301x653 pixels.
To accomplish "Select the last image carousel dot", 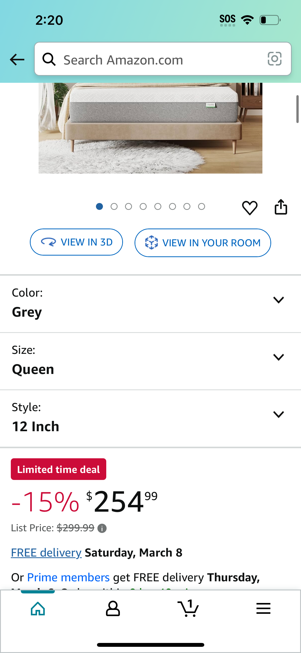I will [x=202, y=207].
